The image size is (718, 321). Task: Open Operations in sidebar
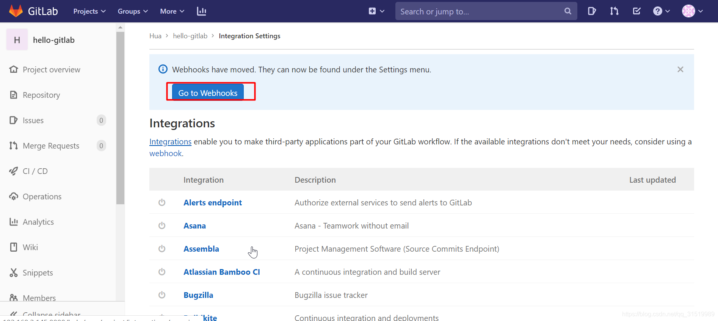[42, 197]
